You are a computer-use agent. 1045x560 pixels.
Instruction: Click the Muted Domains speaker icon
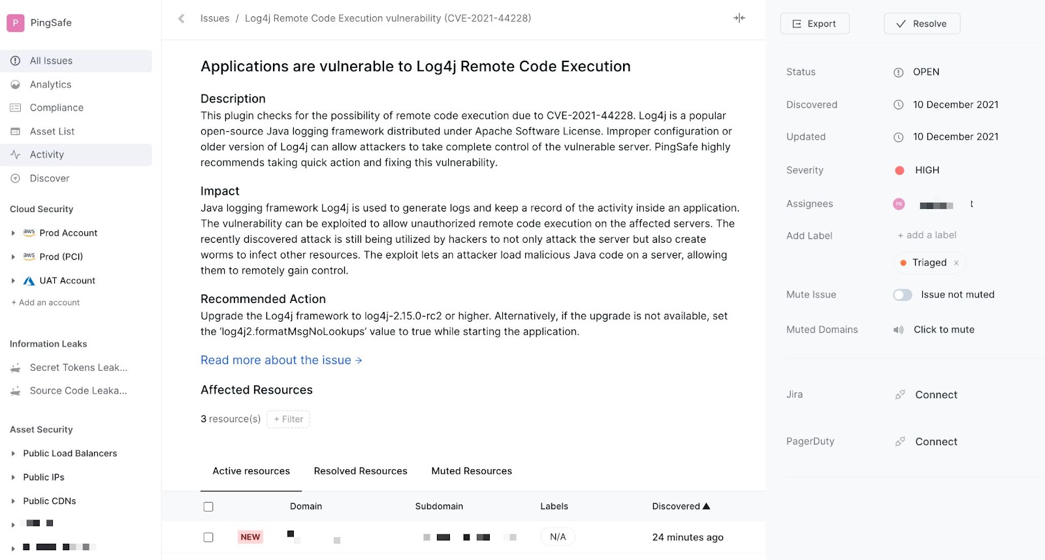899,330
